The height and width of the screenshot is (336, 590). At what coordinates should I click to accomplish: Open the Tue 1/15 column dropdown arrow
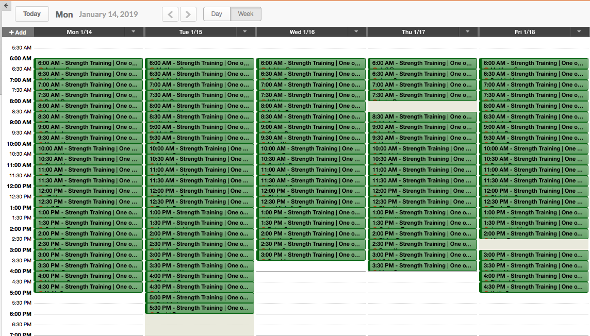(x=245, y=32)
